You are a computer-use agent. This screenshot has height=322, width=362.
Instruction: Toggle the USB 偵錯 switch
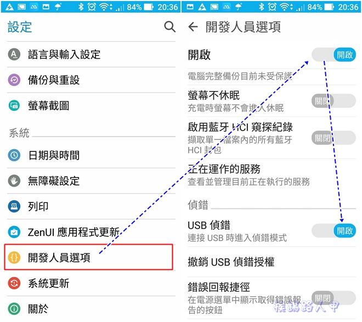(x=333, y=230)
